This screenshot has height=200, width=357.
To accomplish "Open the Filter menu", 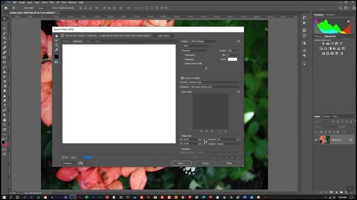I will click(x=52, y=2).
